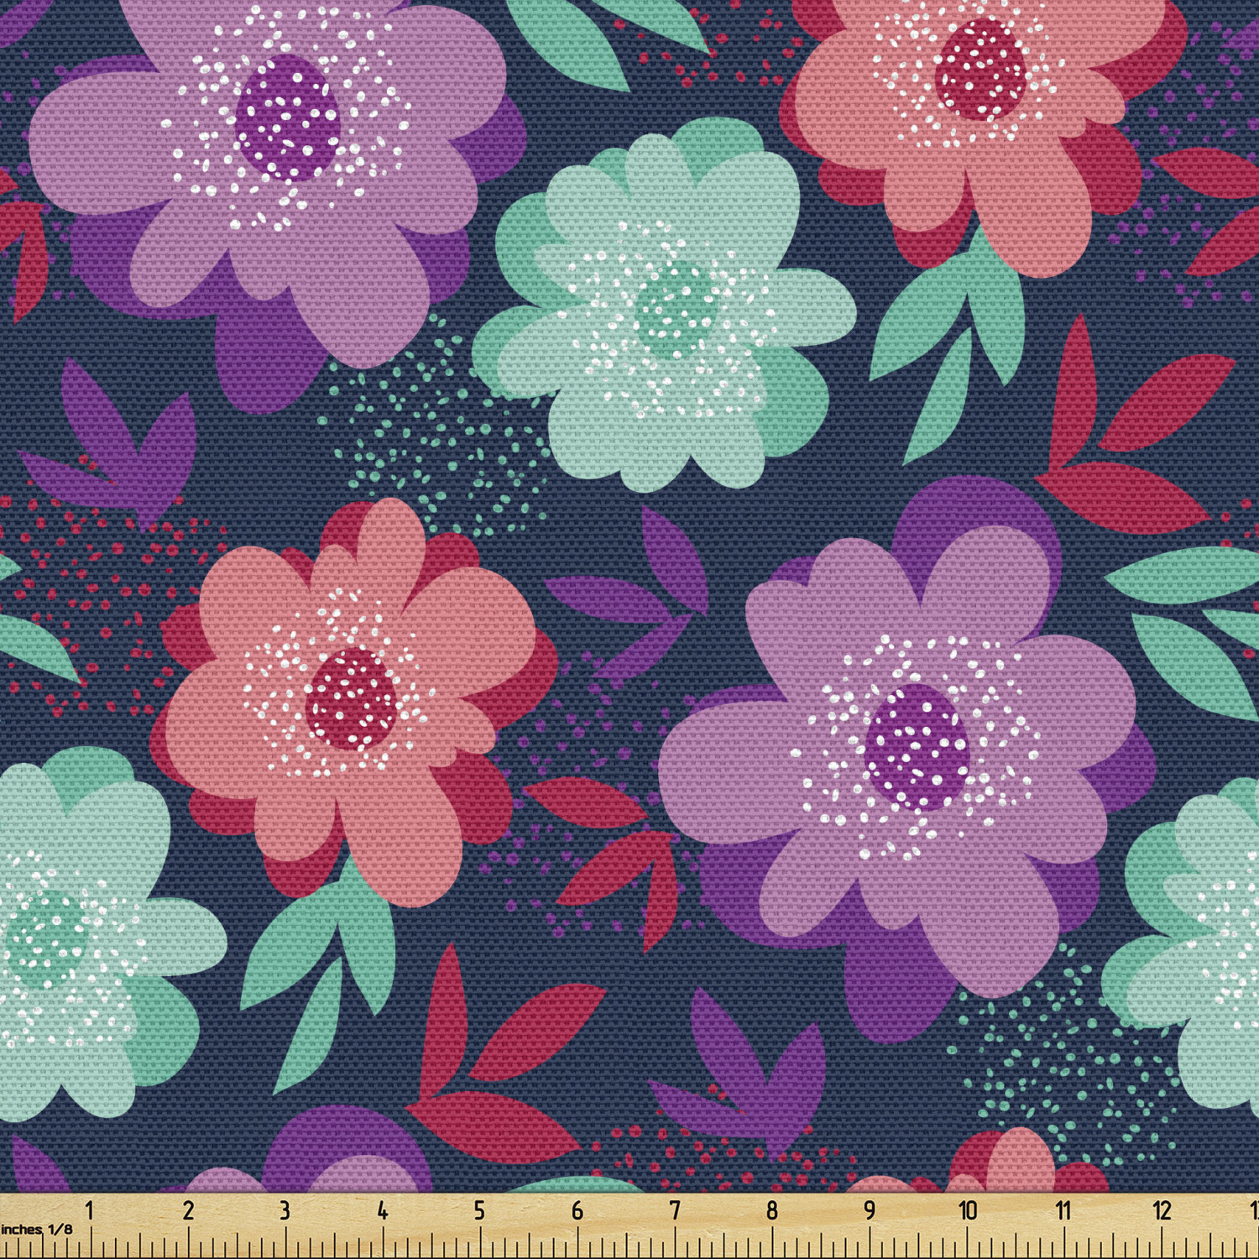Click the 2-inch number on the ruler
This screenshot has width=1259, height=1259.
coord(188,1210)
